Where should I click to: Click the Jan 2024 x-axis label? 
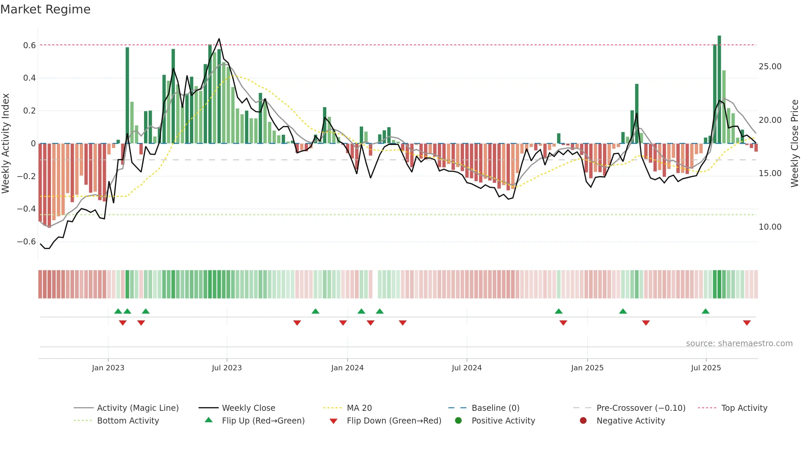click(x=347, y=368)
